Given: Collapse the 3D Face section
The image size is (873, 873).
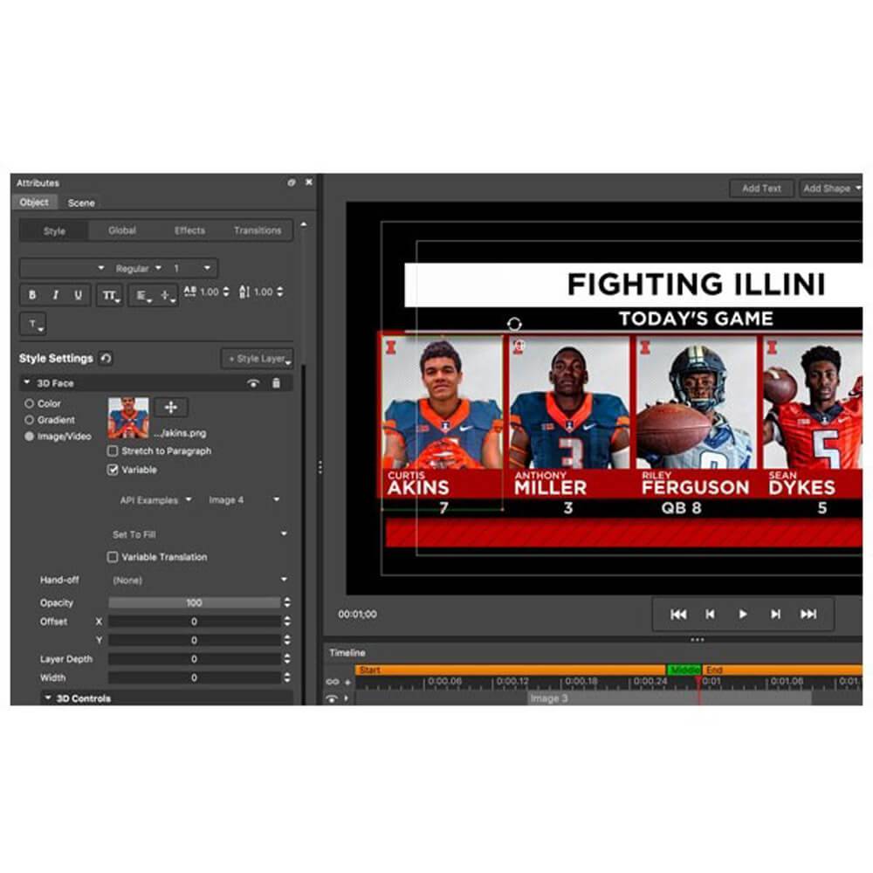Looking at the screenshot, I should [x=26, y=382].
